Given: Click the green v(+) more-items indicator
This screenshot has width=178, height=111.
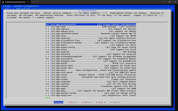Looking at the screenshot, I should tap(48, 98).
